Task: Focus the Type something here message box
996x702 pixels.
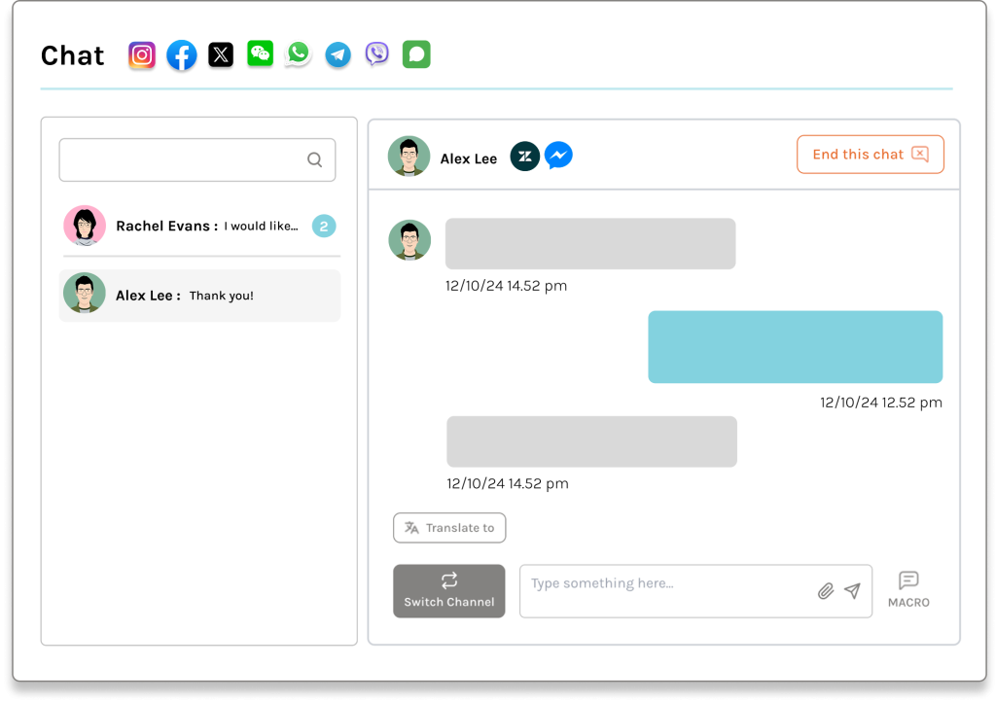Action: [x=695, y=591]
